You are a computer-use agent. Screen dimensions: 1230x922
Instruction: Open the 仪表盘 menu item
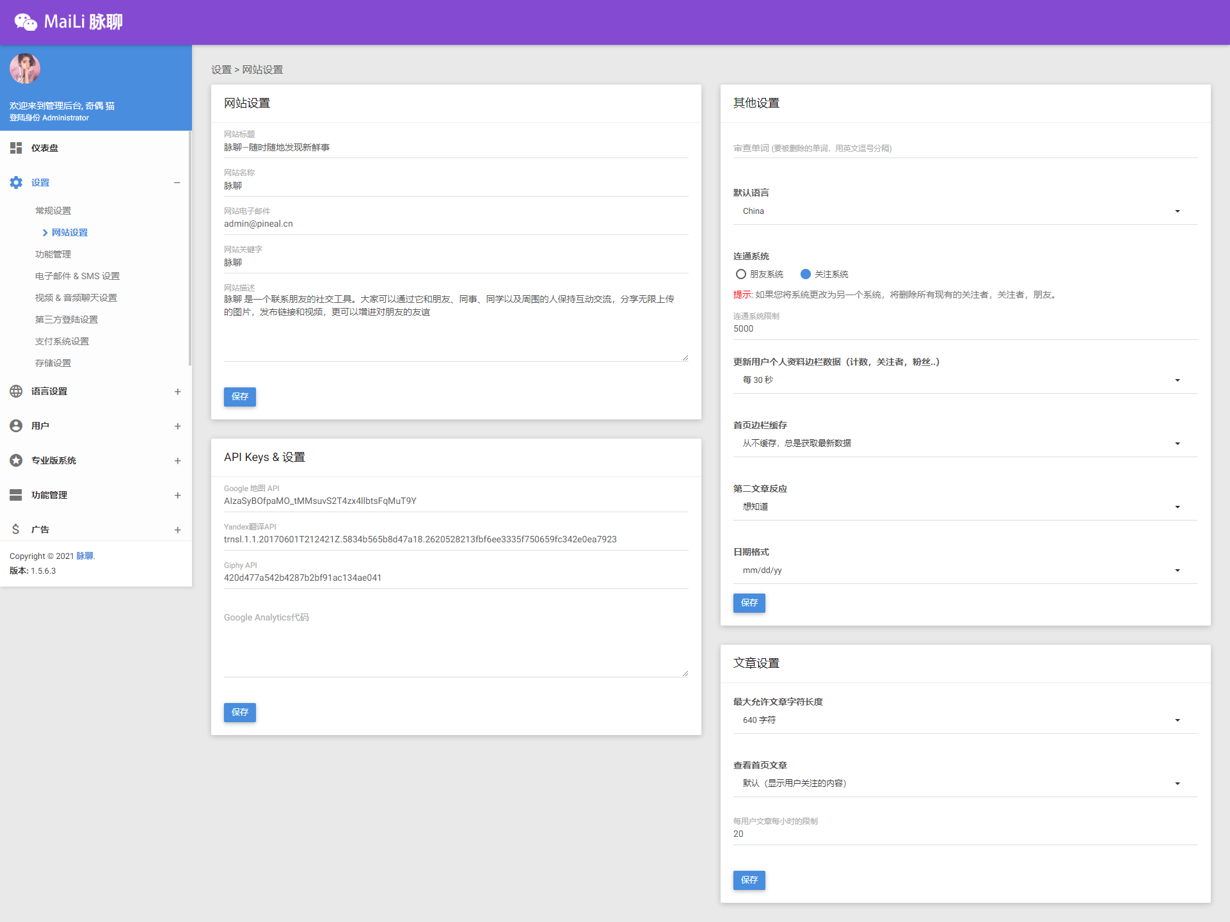tap(95, 148)
